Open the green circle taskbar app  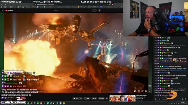28,103
